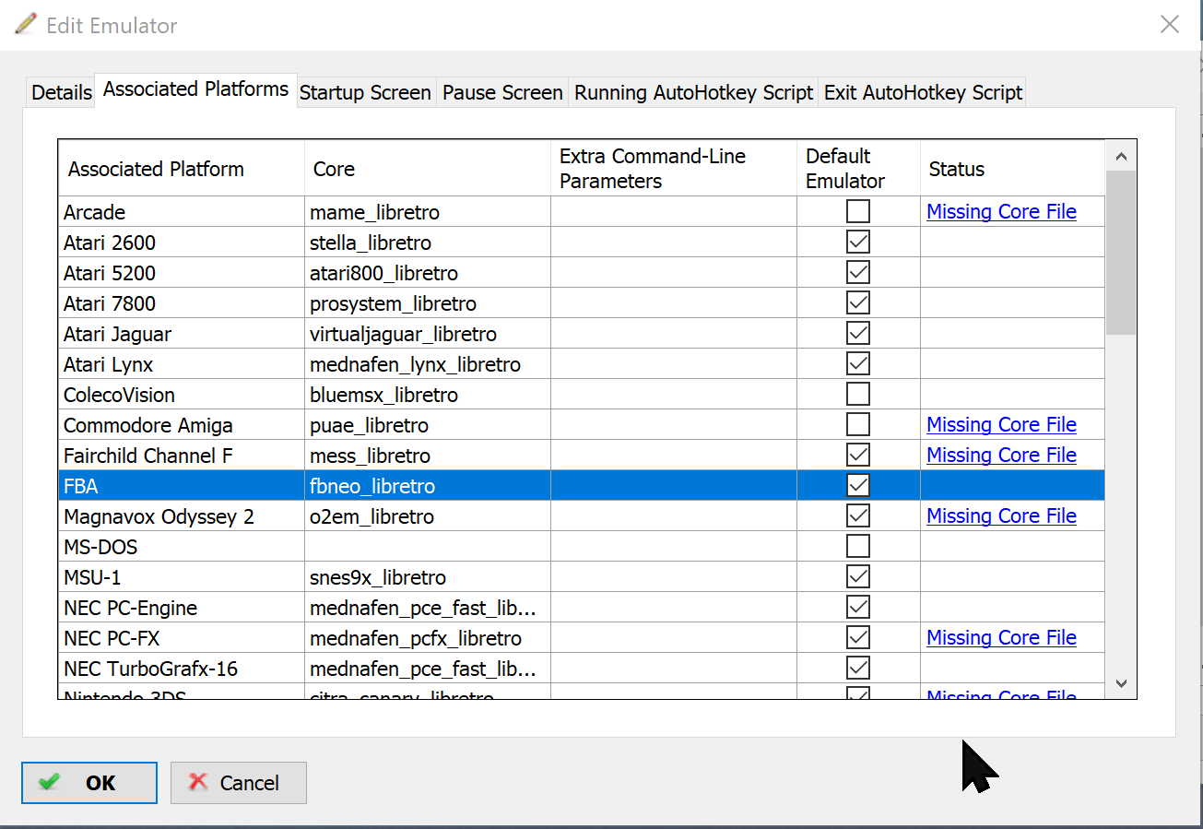
Task: Click the puae_libretro core cell
Action: pos(428,425)
